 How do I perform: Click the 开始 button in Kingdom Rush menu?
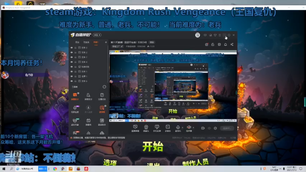153,146
